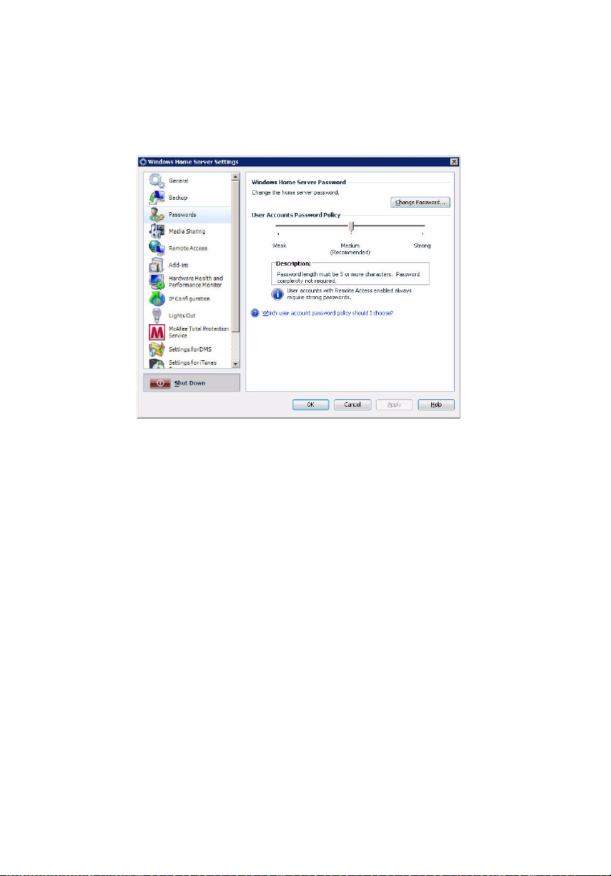Screen dimensions: 611x876
Task: Switch to Settings for DMS
Action: point(190,348)
